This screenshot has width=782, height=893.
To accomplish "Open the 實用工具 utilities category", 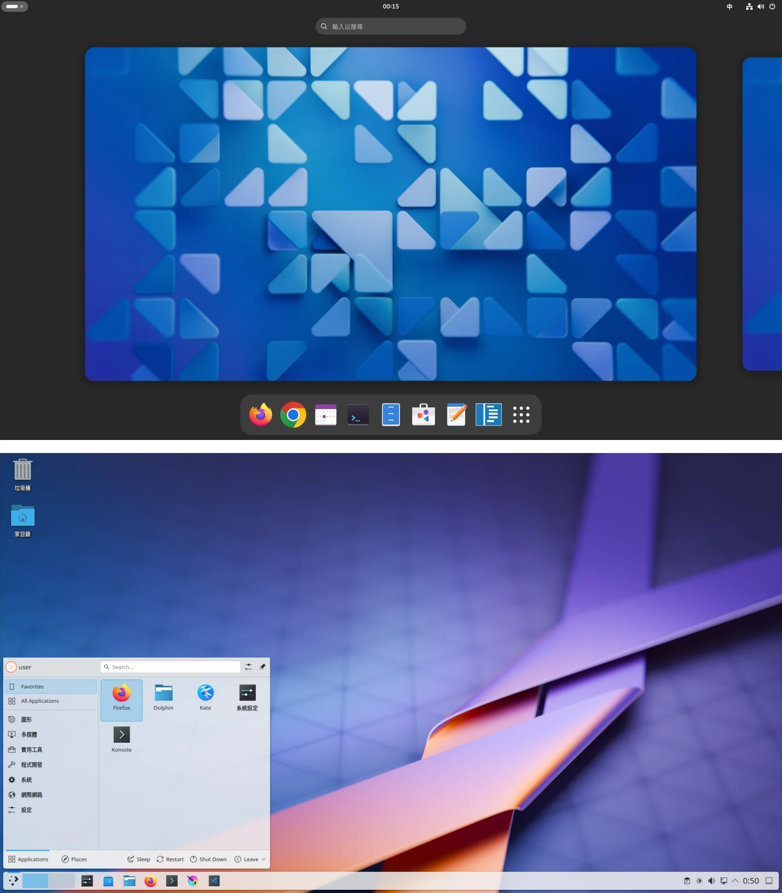I will 51,750.
